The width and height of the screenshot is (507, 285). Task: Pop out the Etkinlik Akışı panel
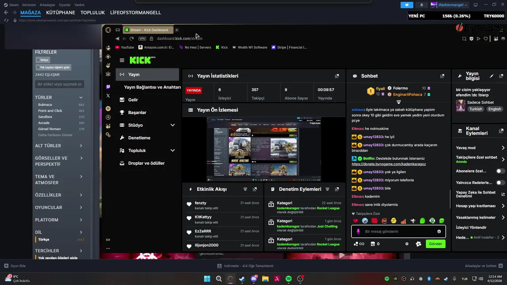[x=255, y=189]
